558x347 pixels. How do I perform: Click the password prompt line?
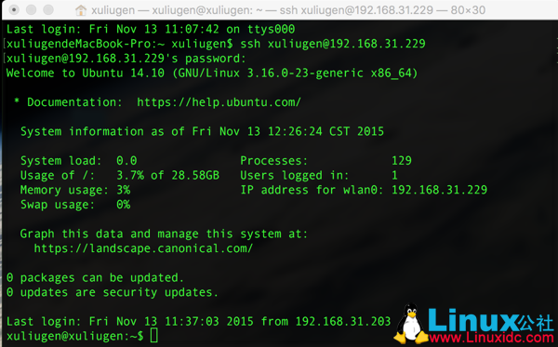coord(126,59)
